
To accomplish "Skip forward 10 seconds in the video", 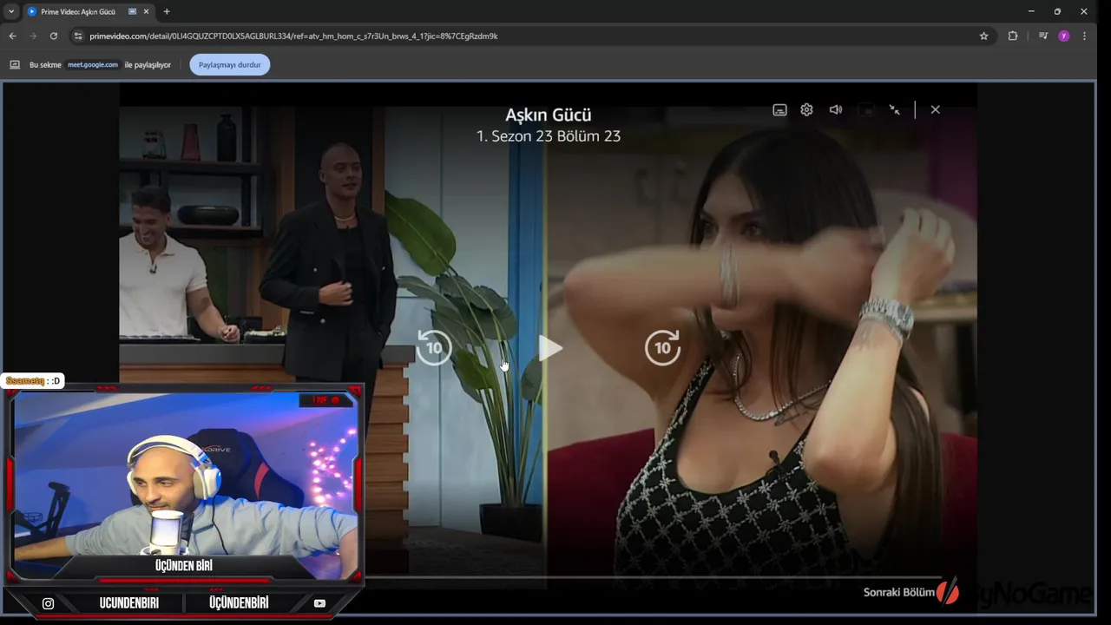I will [x=662, y=348].
